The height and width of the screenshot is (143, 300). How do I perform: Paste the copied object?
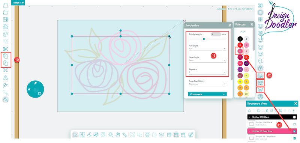[6, 63]
